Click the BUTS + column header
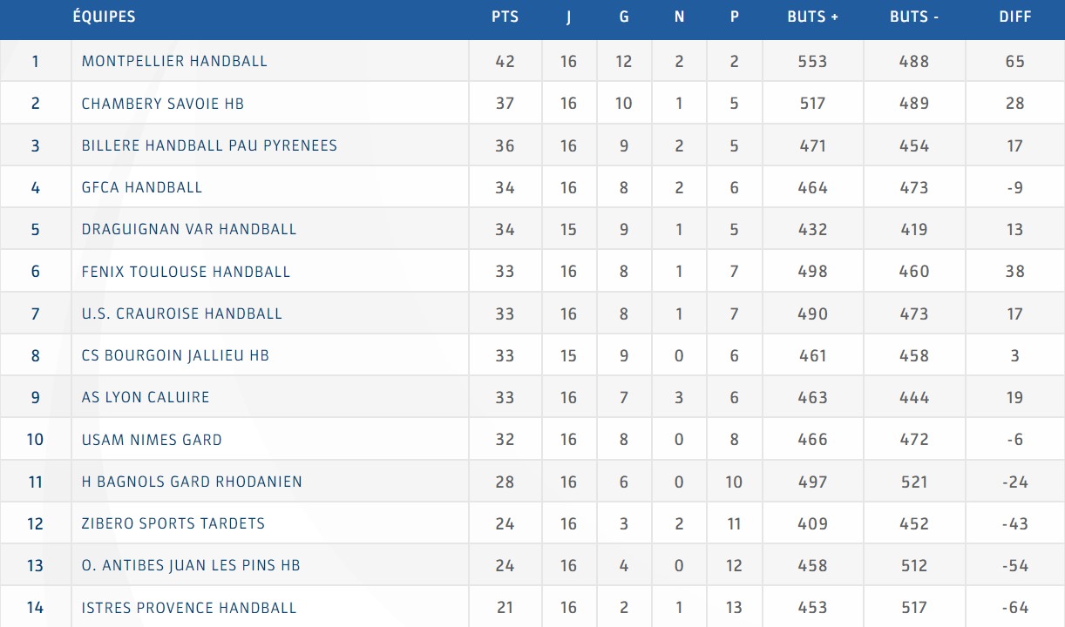The image size is (1065, 627). click(812, 17)
